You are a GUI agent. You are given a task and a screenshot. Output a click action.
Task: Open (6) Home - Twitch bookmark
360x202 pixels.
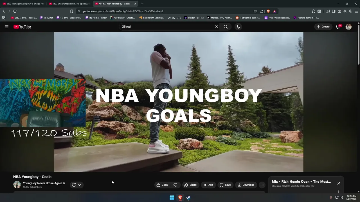pos(96,18)
